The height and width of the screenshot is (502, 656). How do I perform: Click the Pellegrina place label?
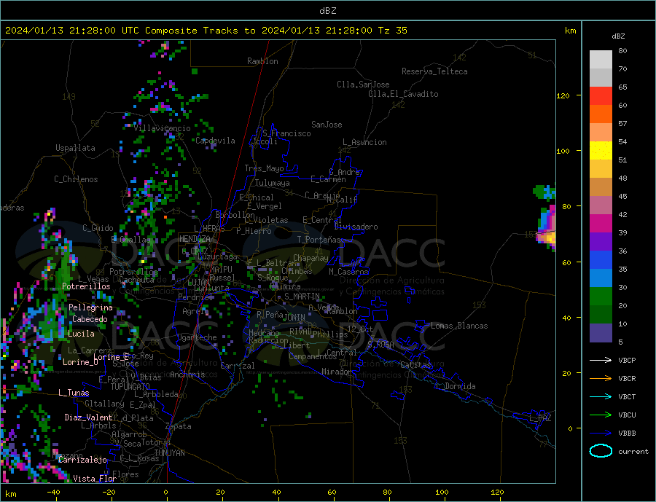[x=91, y=307]
